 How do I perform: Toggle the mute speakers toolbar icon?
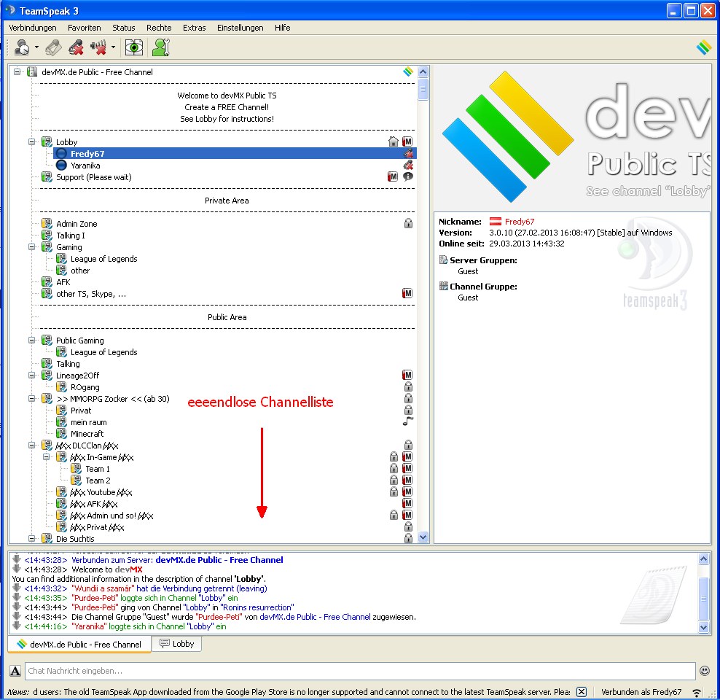98,47
